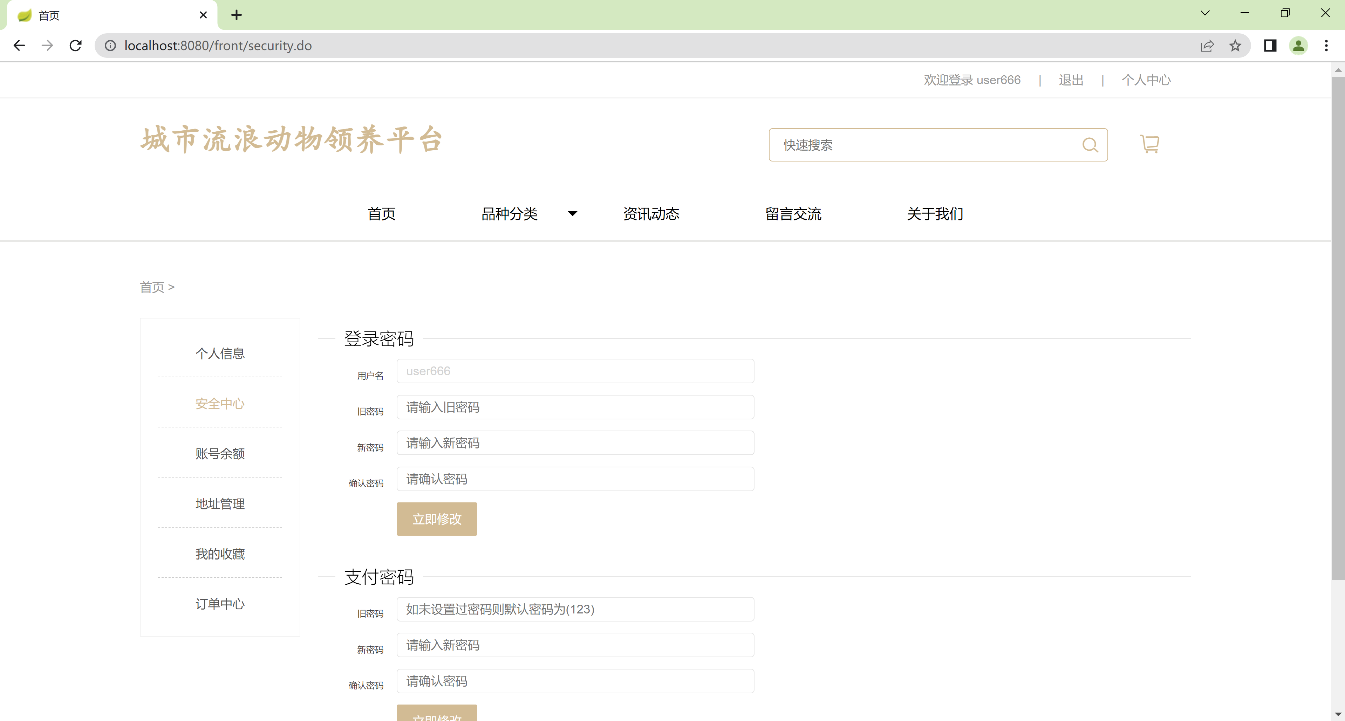
Task: Open 个人中心 in the top bar
Action: tap(1146, 80)
